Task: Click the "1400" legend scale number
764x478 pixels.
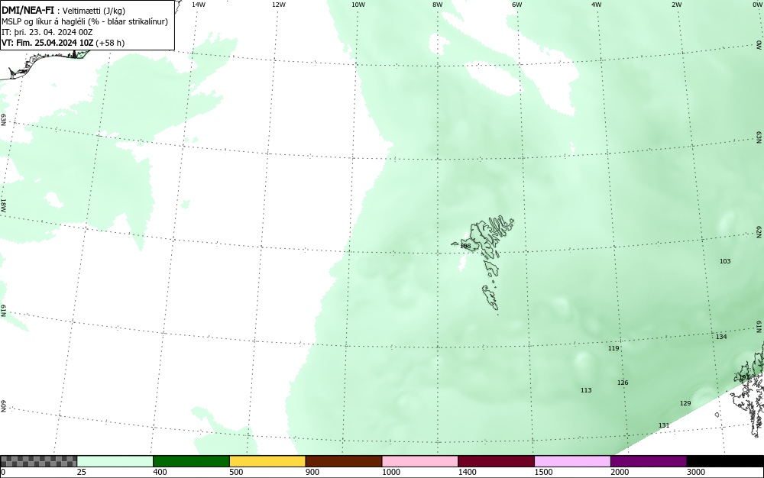Action: pos(467,472)
